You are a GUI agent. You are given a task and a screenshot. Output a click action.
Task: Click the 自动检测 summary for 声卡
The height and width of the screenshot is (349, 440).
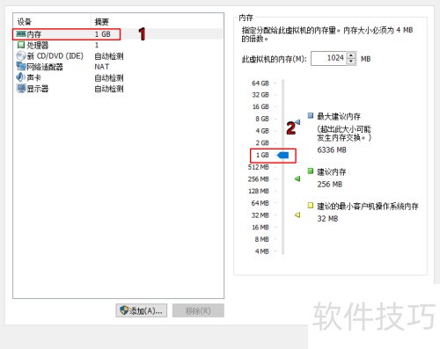(x=109, y=77)
